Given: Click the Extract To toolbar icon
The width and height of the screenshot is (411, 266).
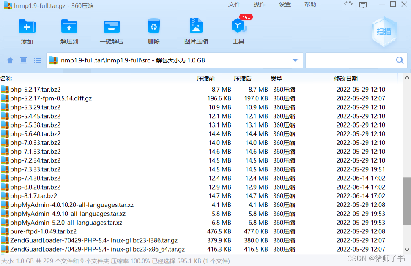Looking at the screenshot, I should [x=69, y=26].
